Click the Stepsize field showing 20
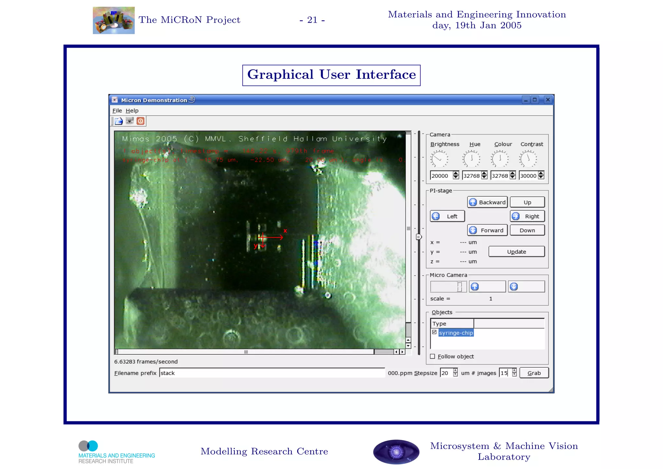The width and height of the screenshot is (663, 469). tap(446, 373)
